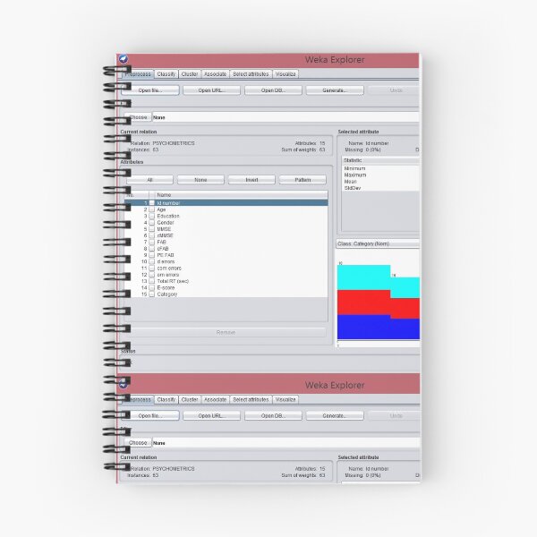The height and width of the screenshot is (537, 537).
Task: Click the Pattern button
Action: (303, 180)
